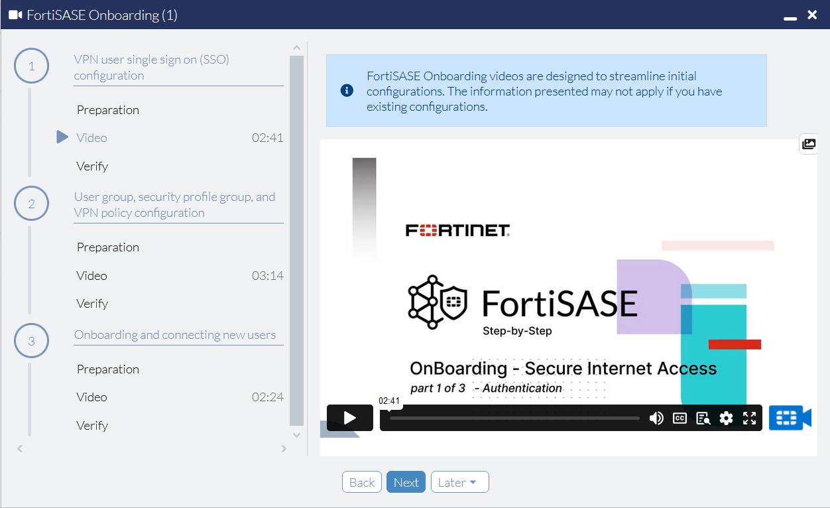Click the Back button

pos(361,481)
